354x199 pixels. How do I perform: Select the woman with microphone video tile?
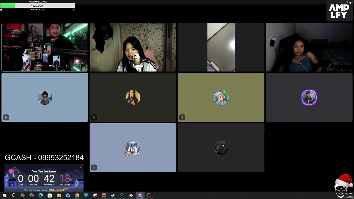pyautogui.click(x=133, y=47)
